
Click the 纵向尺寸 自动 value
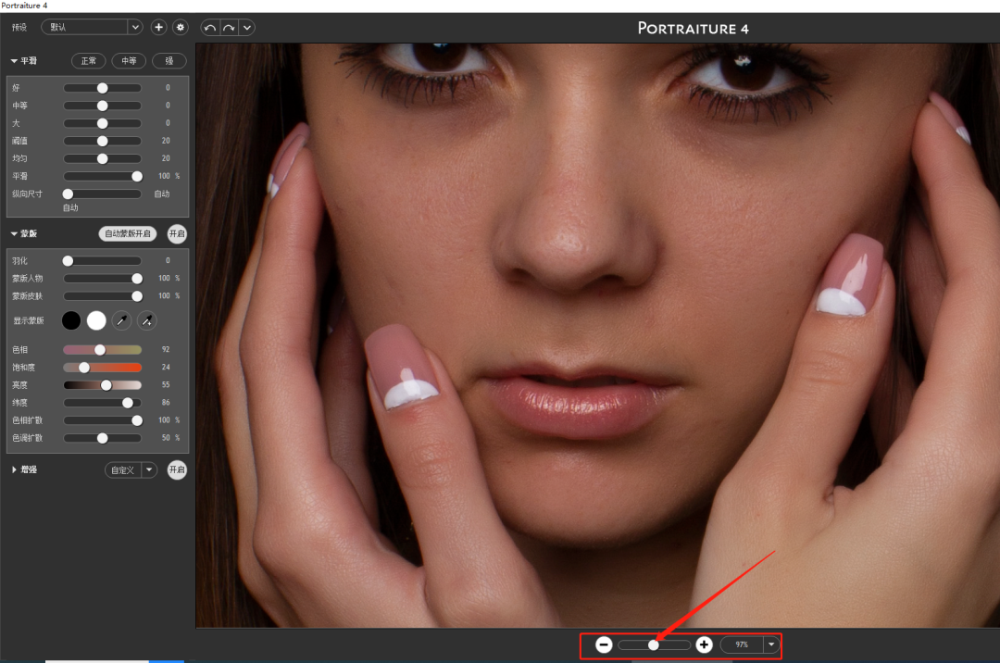[162, 194]
